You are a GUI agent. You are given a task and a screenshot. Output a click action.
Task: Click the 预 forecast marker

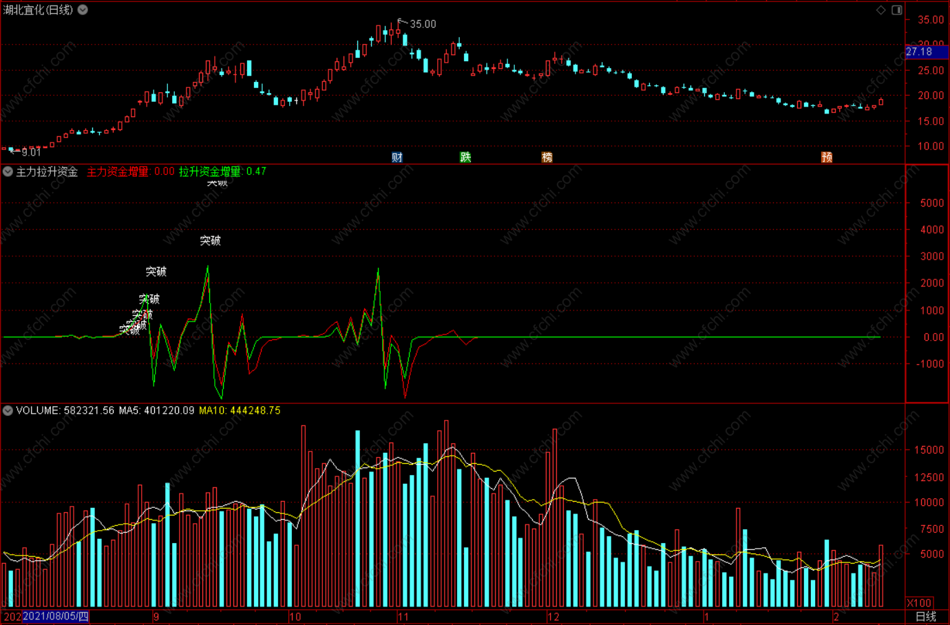click(x=827, y=157)
